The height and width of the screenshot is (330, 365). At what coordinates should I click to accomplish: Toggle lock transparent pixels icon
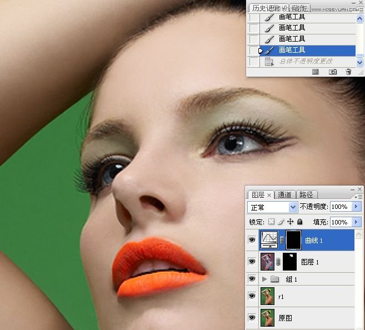pos(271,221)
